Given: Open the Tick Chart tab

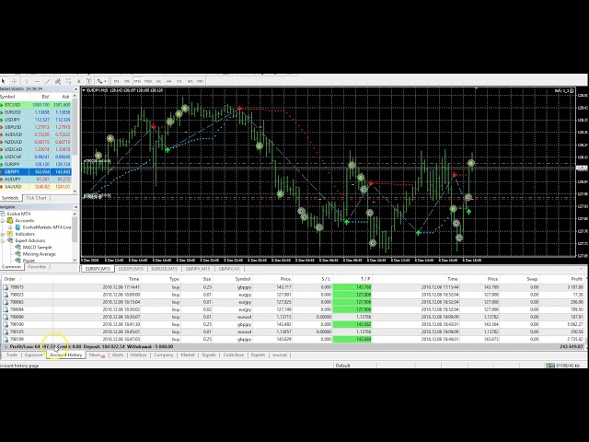Looking at the screenshot, I should point(37,198).
